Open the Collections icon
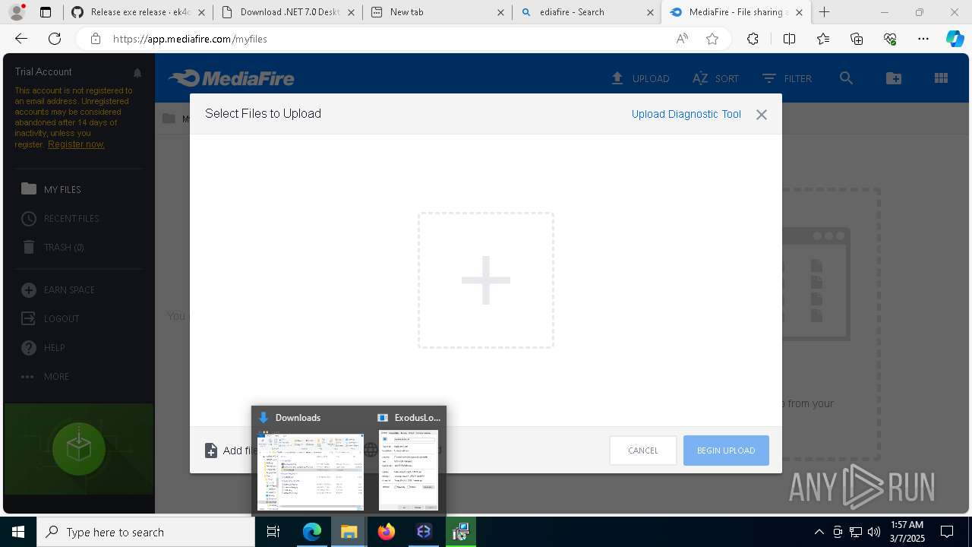 click(857, 39)
